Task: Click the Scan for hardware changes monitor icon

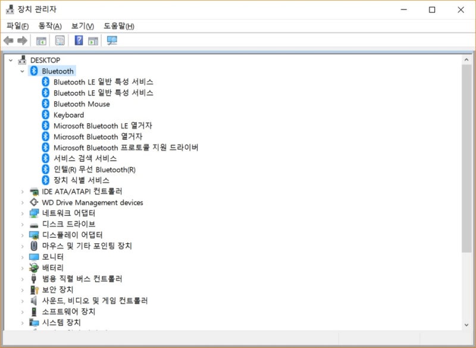Action: (x=112, y=40)
